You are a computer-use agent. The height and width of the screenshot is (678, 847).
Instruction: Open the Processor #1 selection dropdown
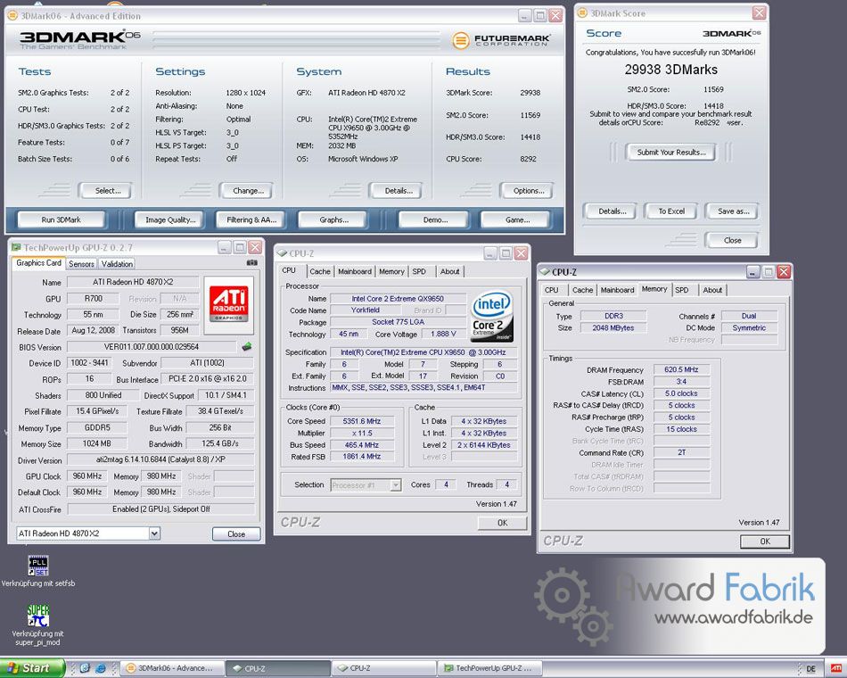tap(395, 485)
